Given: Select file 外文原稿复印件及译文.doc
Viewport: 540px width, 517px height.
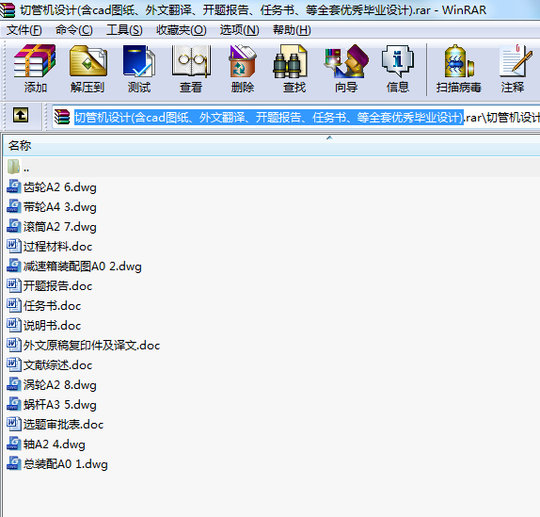Looking at the screenshot, I should (84, 345).
